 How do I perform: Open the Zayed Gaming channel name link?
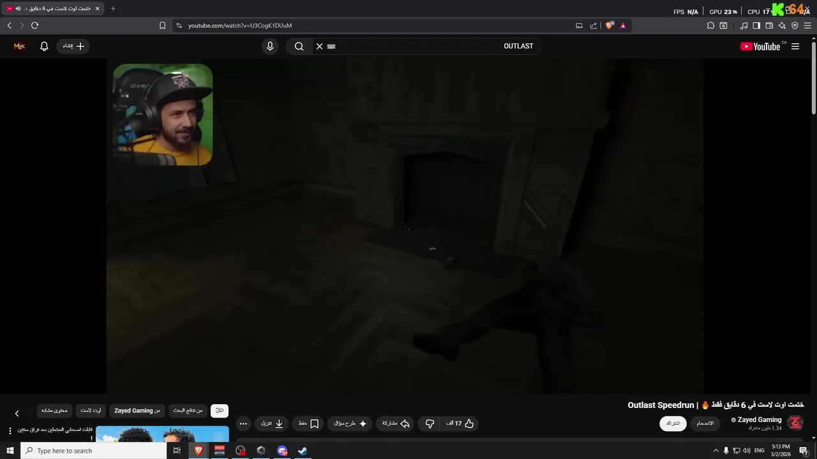tap(760, 419)
